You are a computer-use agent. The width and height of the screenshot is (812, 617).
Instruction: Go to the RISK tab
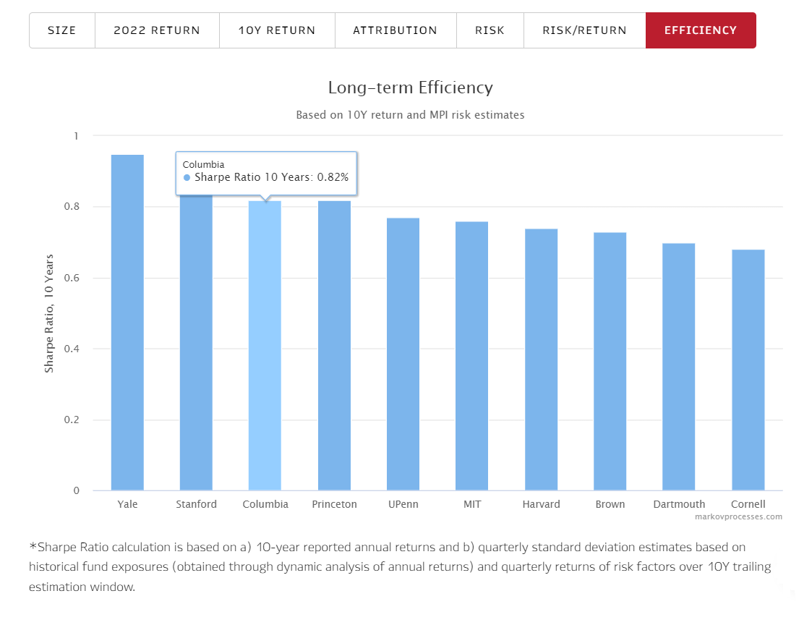tap(490, 30)
